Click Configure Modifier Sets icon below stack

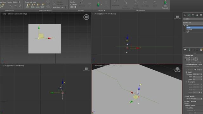point(201,50)
